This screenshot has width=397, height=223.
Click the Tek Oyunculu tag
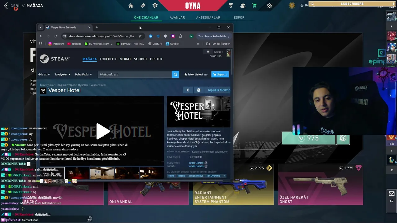click(x=213, y=176)
